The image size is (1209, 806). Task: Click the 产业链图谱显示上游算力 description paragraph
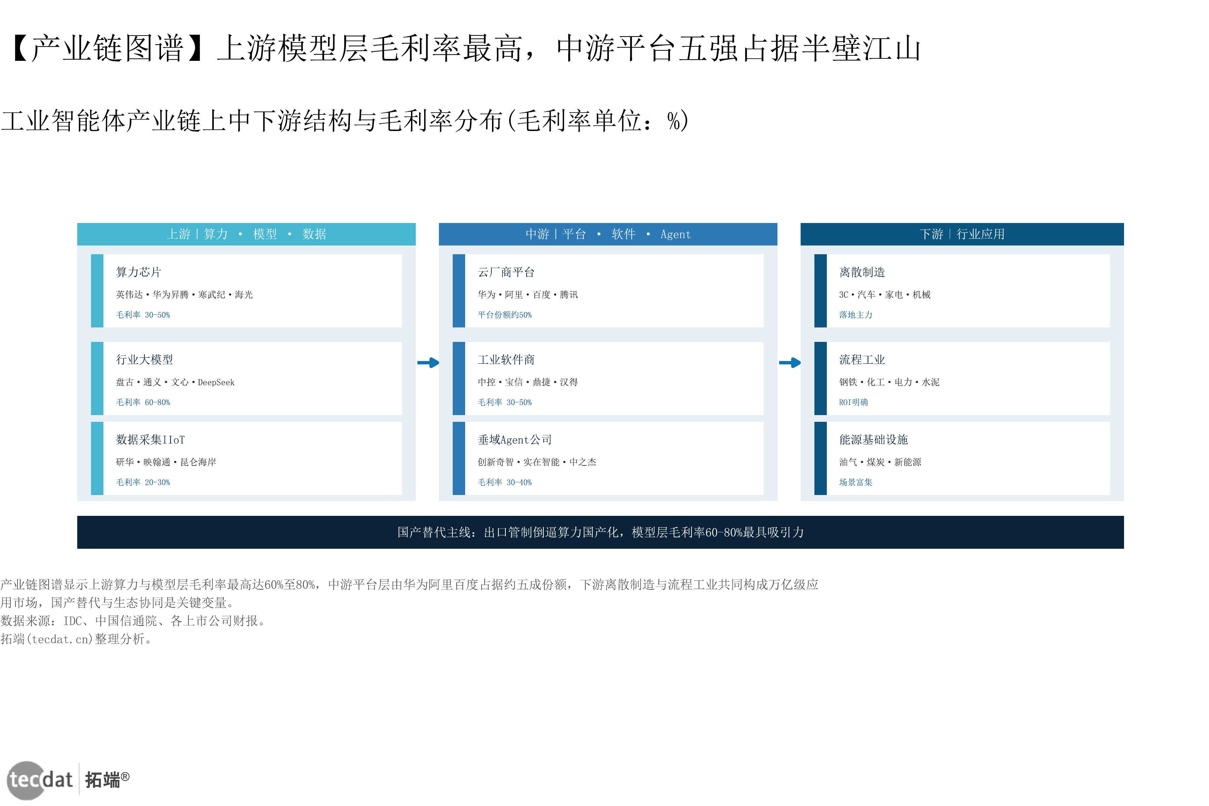[x=409, y=593]
